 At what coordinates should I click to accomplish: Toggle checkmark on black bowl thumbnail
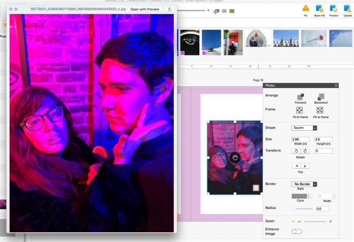(182, 53)
